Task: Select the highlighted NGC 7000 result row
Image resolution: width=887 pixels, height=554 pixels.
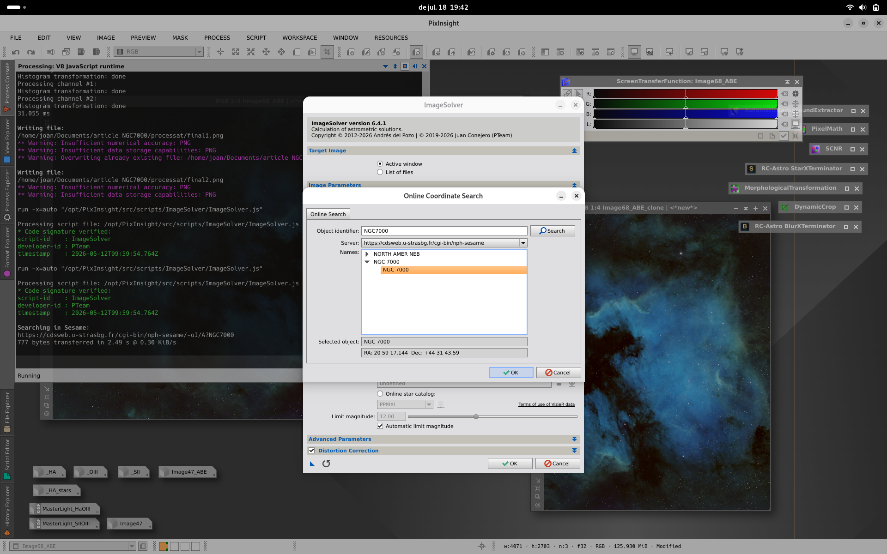Action: 453,270
